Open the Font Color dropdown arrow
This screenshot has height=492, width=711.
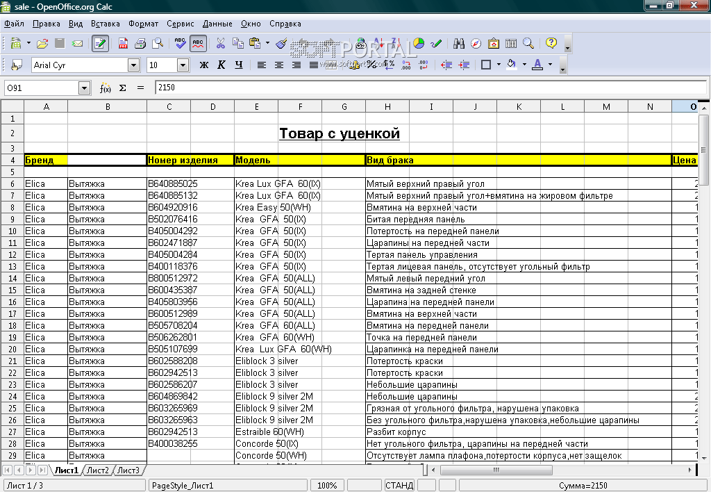click(x=551, y=65)
